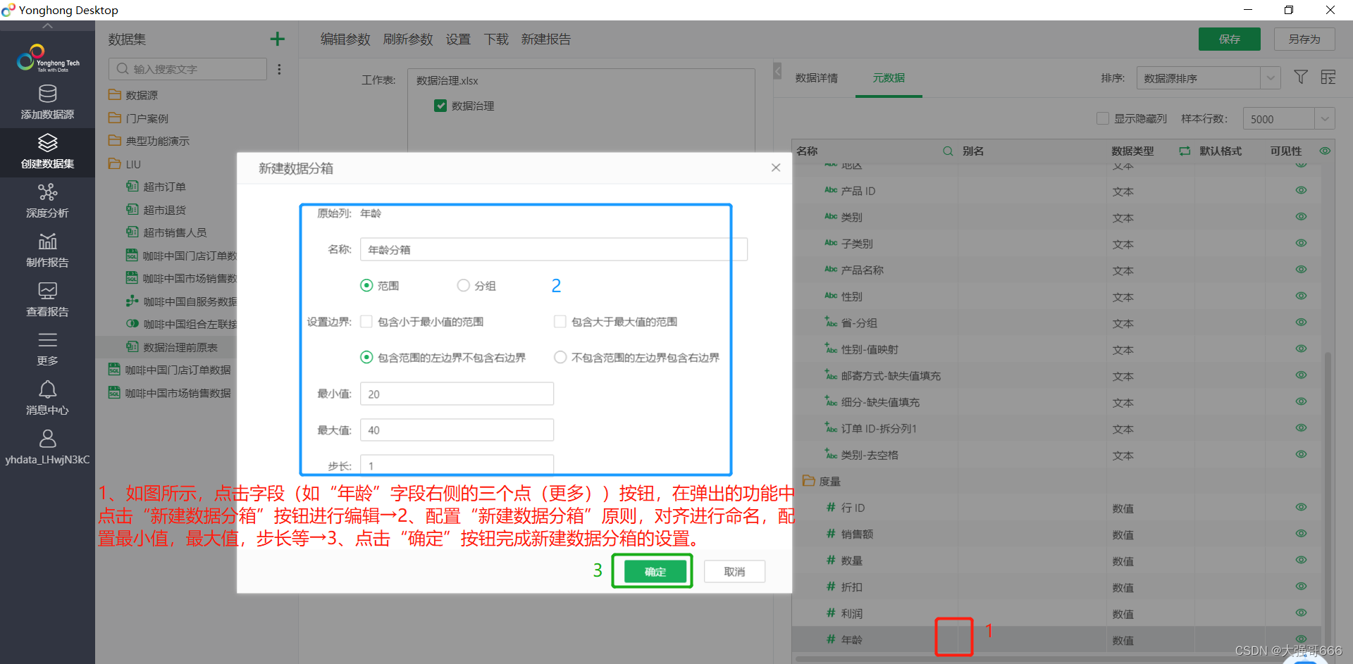Toggle visibility eye for 销售额 row
The height and width of the screenshot is (664, 1353).
(1301, 533)
